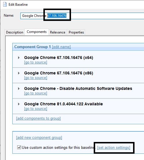The height and width of the screenshot is (160, 144).
Task: Select the Properties tab
Action: click(x=76, y=32)
